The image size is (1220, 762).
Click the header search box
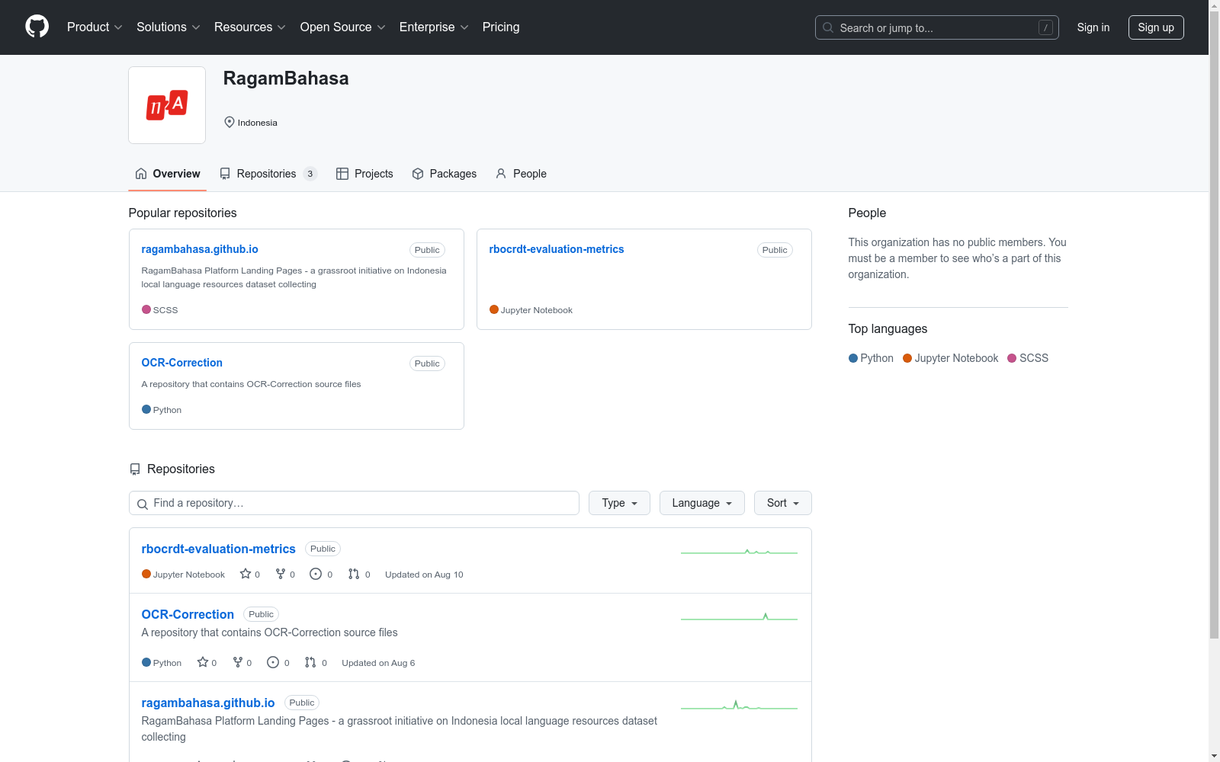[x=937, y=27]
